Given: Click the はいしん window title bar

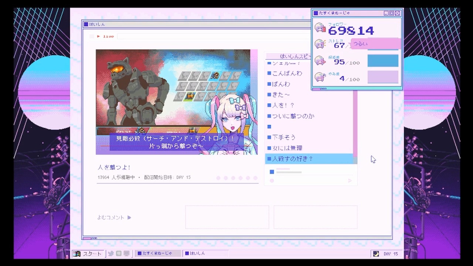Looking at the screenshot, I should pos(197,24).
